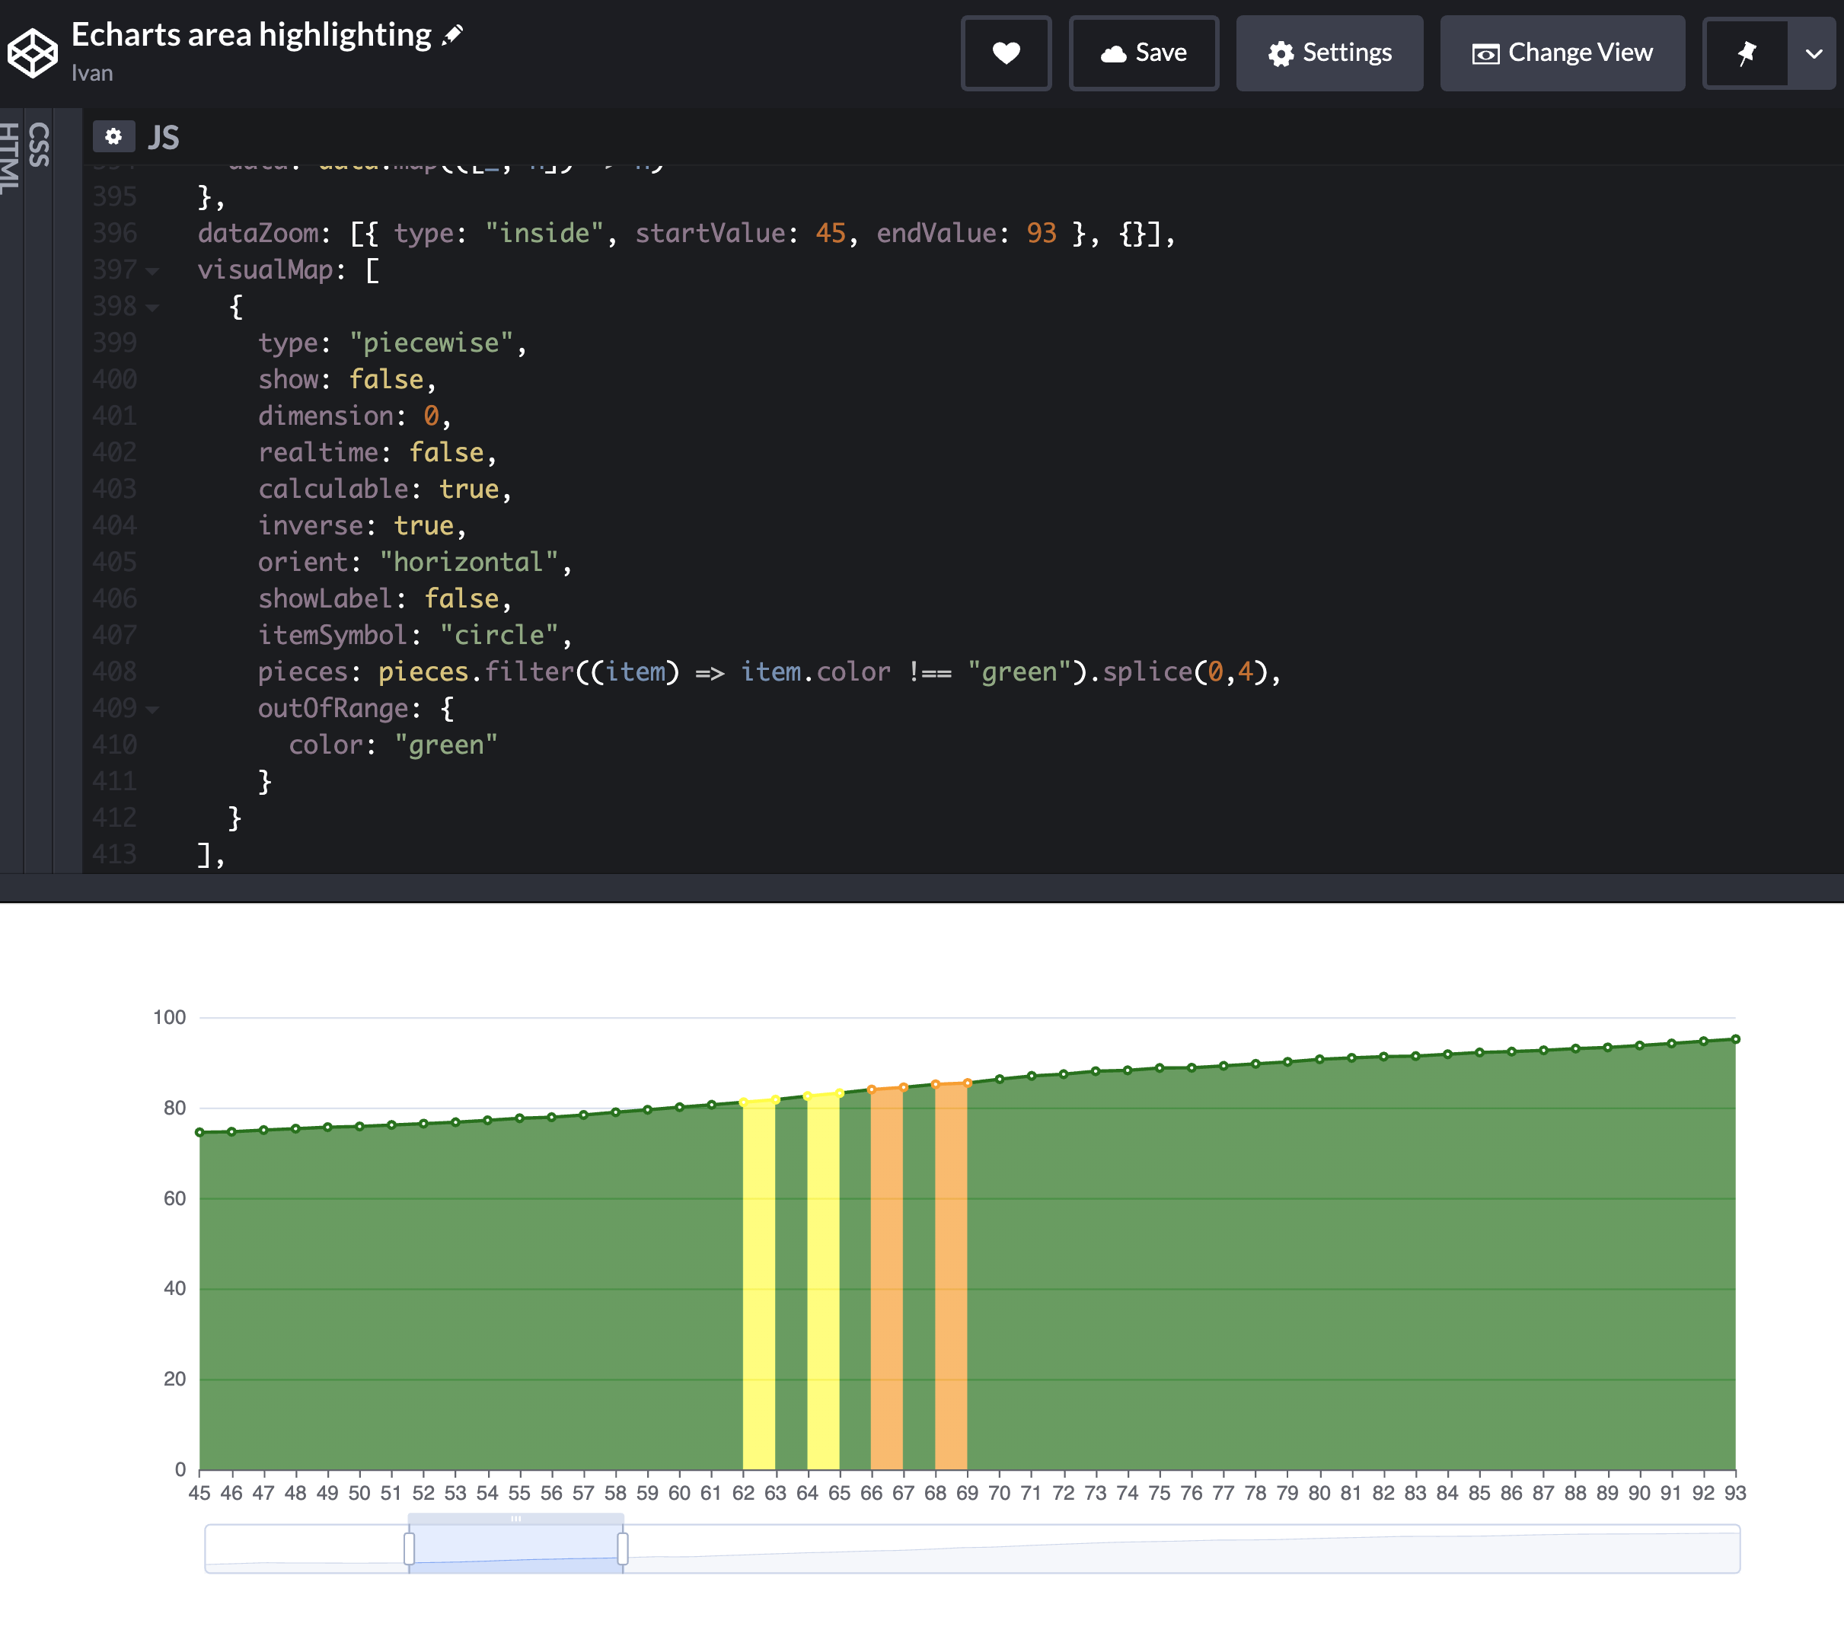This screenshot has width=1844, height=1649.
Task: Click the Save button
Action: coord(1144,53)
